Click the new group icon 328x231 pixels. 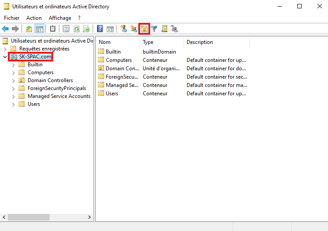pyautogui.click(x=134, y=29)
